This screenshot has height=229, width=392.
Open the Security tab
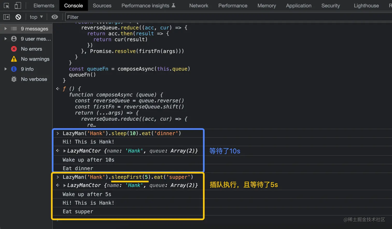click(x=331, y=5)
